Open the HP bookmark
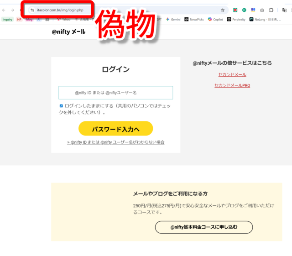This screenshot has width=292, height=256. [x=19, y=19]
